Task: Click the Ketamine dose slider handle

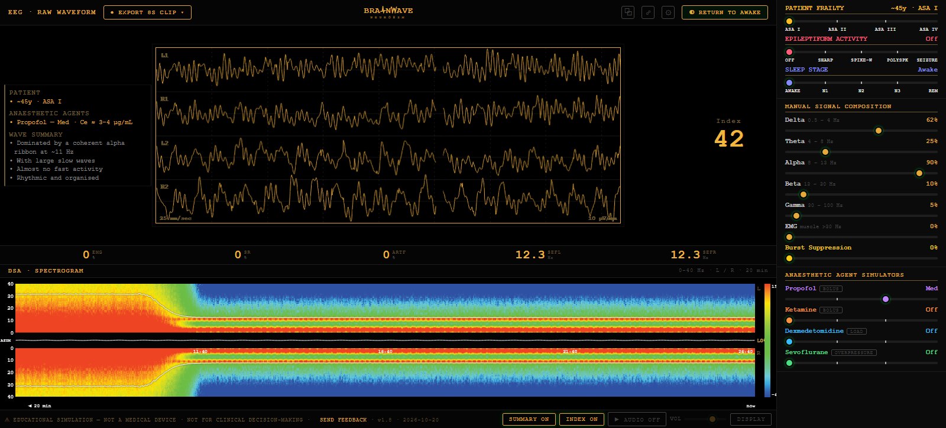Action: coord(789,320)
